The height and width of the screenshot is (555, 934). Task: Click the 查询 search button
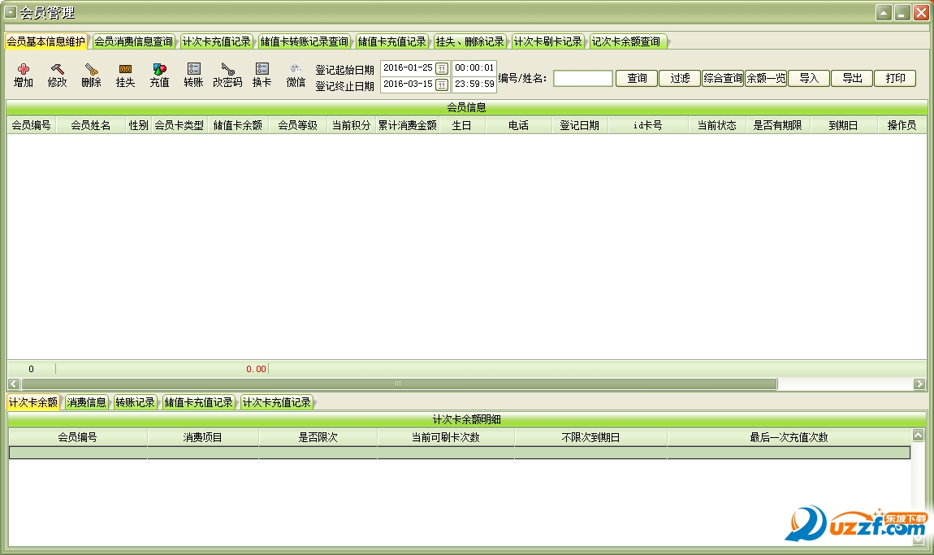pyautogui.click(x=637, y=78)
